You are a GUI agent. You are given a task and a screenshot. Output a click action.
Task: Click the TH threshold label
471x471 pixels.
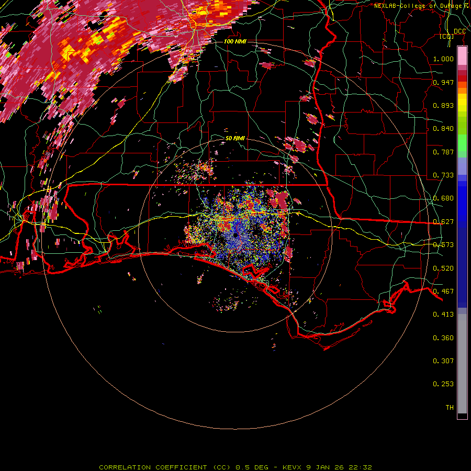(450, 408)
